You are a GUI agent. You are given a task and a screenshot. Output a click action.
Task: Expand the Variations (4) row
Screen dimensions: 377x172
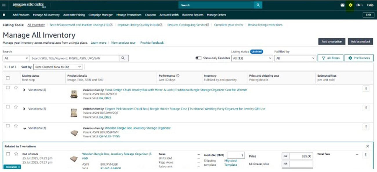click(24, 90)
